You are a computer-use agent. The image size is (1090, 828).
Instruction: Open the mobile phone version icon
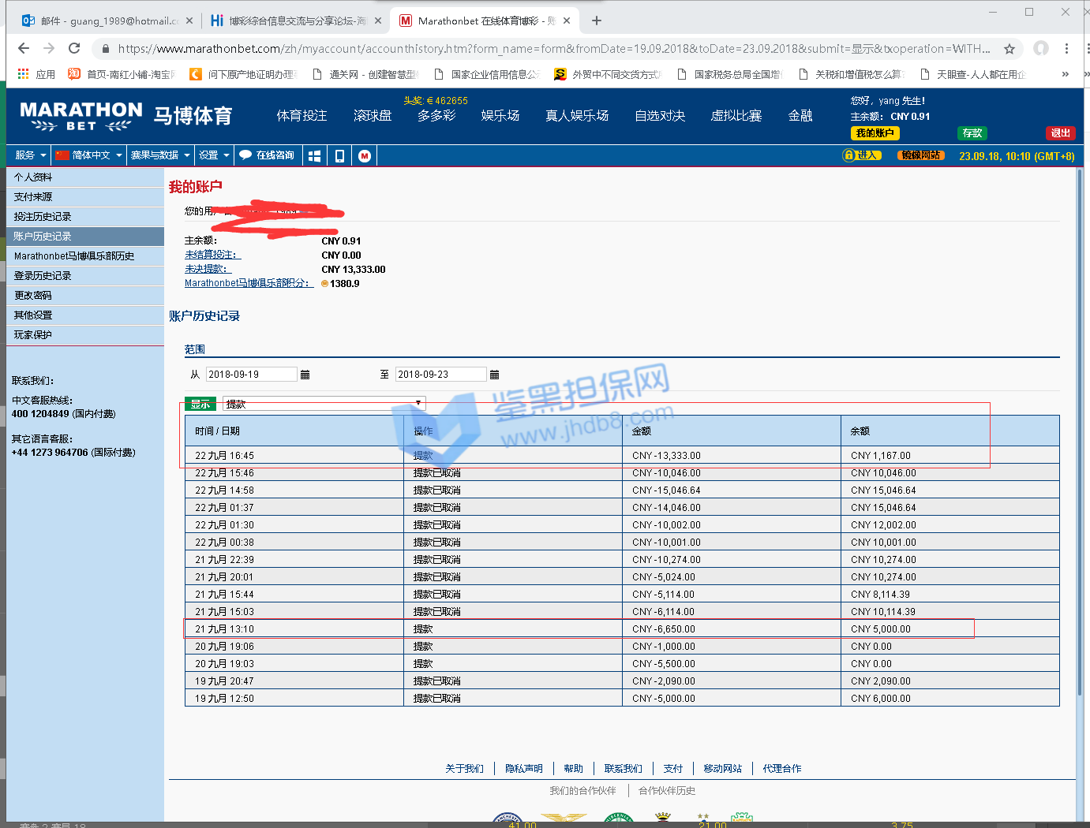(339, 155)
